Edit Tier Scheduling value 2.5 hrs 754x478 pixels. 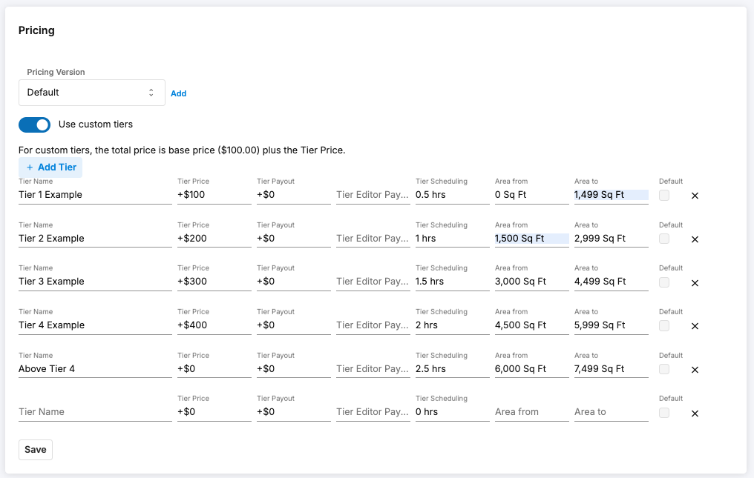(x=453, y=369)
